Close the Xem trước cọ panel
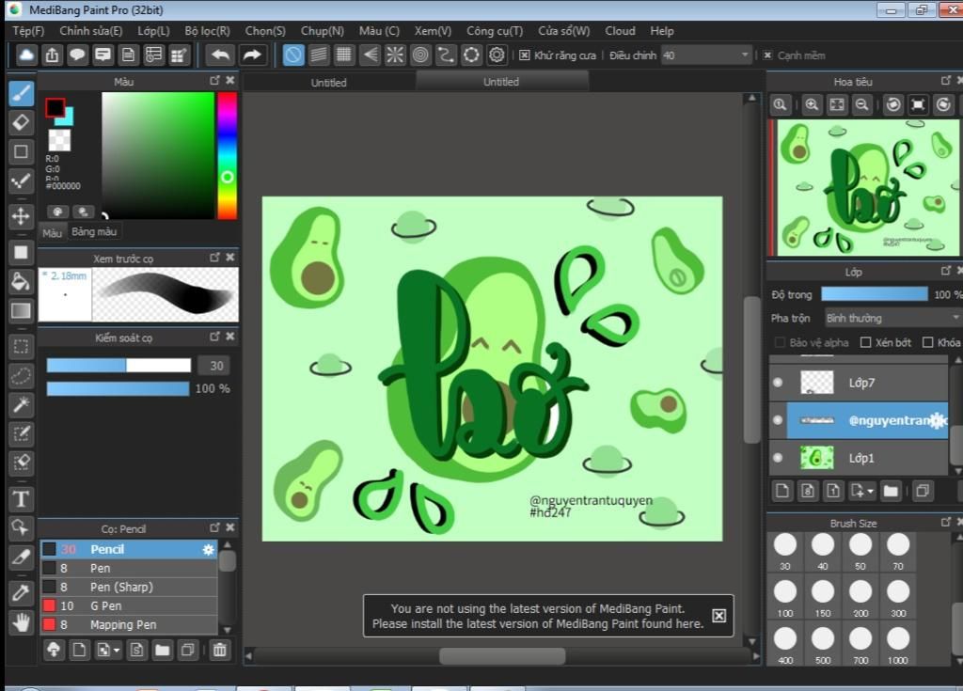The height and width of the screenshot is (691, 963). coord(229,258)
